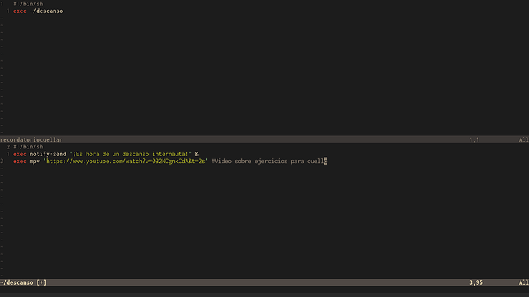Click the #!/bin/sh line in bottom pane
529x297 pixels.
point(28,147)
